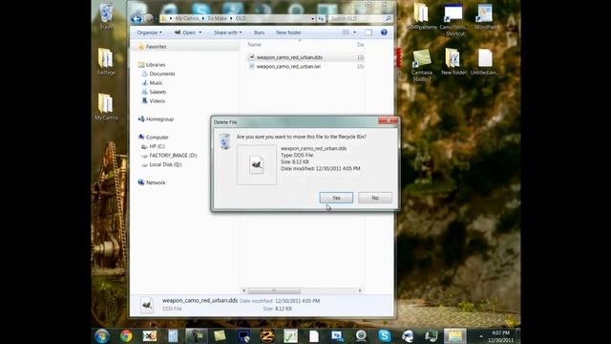This screenshot has width=611, height=344.
Task: Open the CamoTools shortcut on desktop
Action: click(x=453, y=20)
